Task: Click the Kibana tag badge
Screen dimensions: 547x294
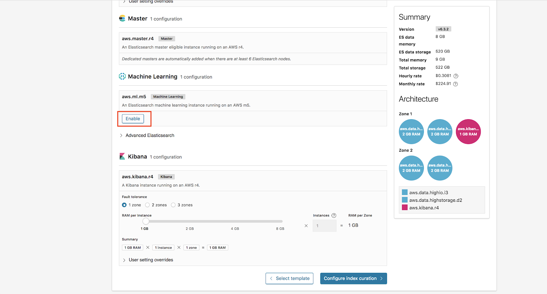Action: (166, 177)
